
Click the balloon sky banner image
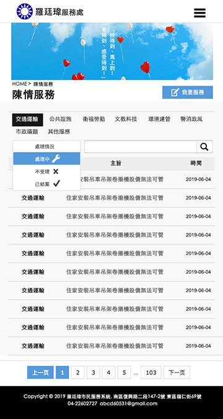(x=112, y=52)
